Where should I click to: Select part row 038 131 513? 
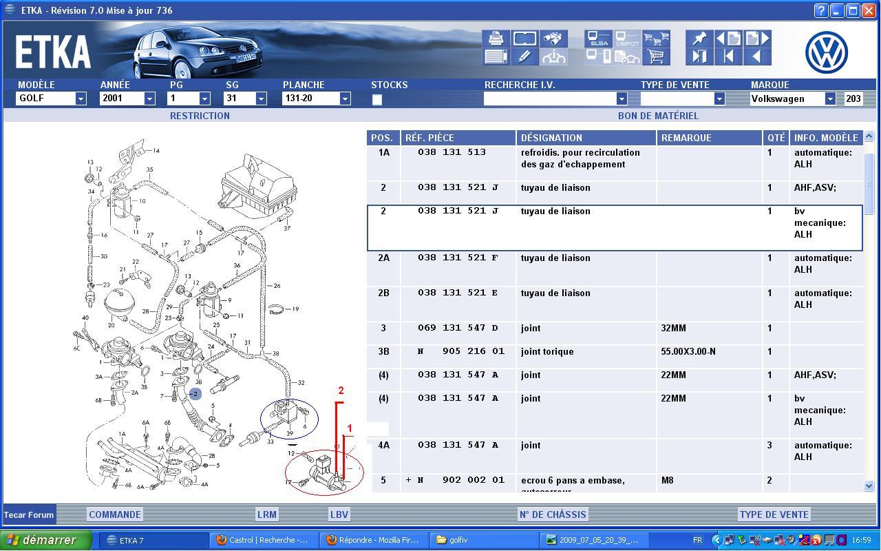[x=615, y=163]
